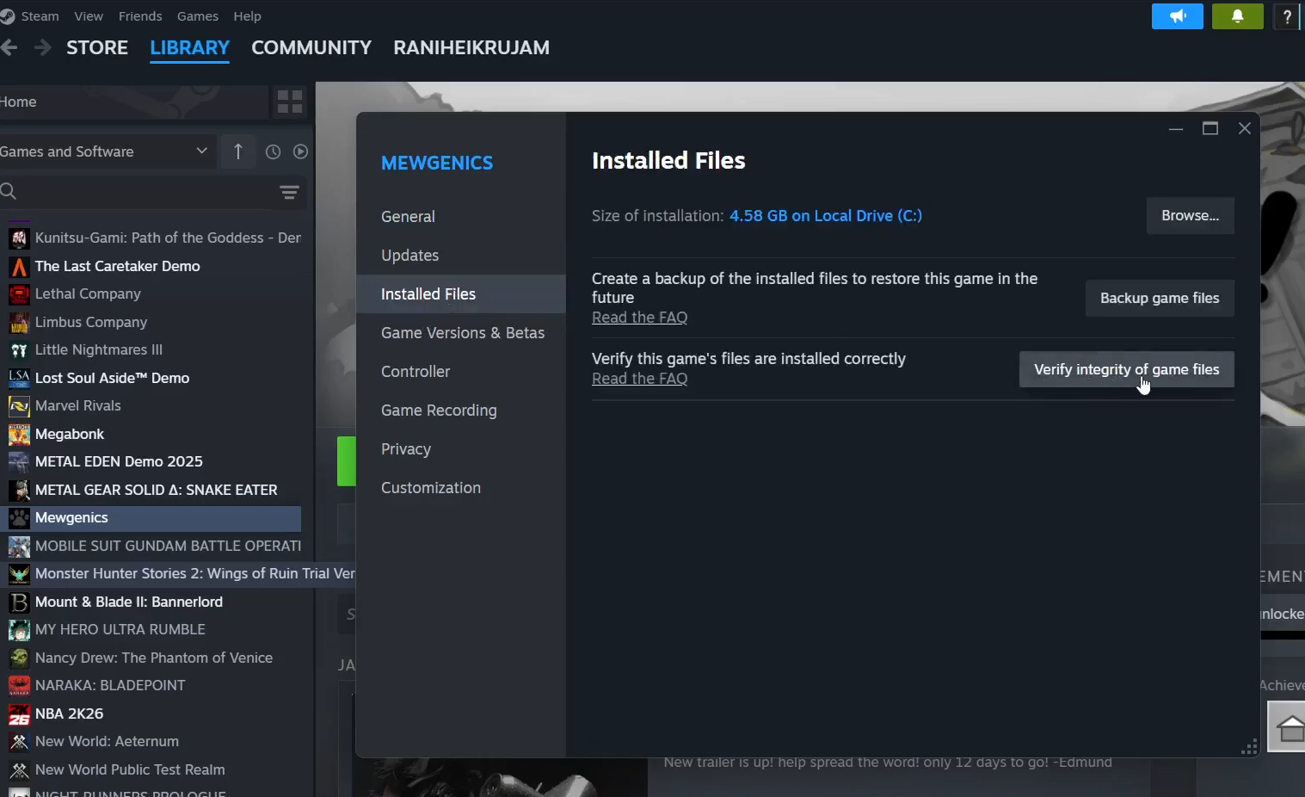Viewport: 1305px width, 797px height.
Task: Click Verify integrity of game files
Action: pyautogui.click(x=1126, y=369)
